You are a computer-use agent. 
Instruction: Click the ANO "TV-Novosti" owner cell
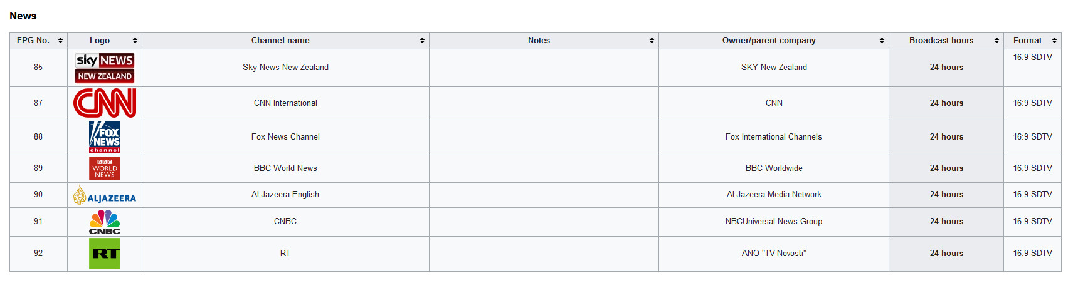click(x=774, y=254)
